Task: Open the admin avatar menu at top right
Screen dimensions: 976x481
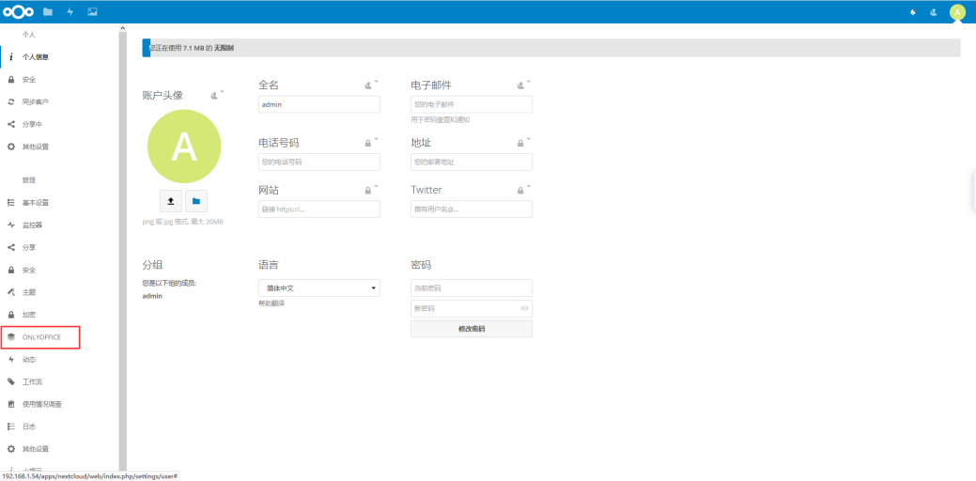Action: [957, 12]
